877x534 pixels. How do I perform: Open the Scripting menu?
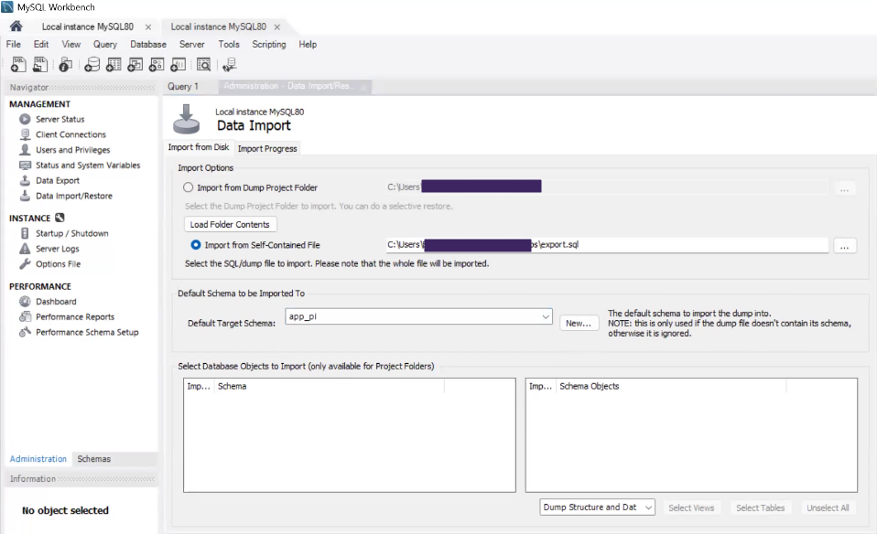click(269, 44)
